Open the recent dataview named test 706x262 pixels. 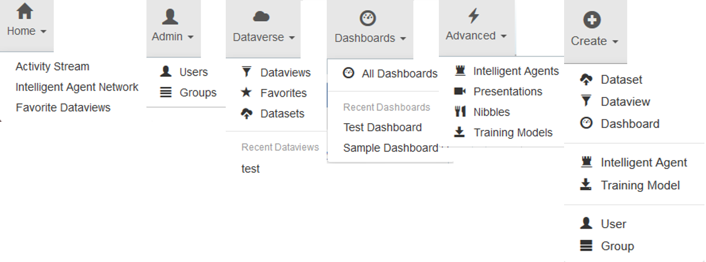(x=250, y=169)
